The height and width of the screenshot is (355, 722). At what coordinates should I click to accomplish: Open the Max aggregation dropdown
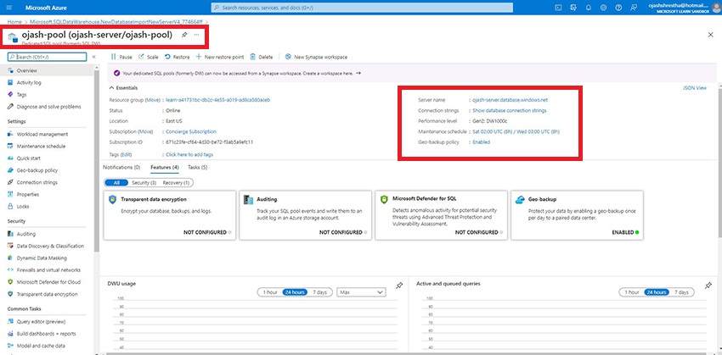click(361, 292)
